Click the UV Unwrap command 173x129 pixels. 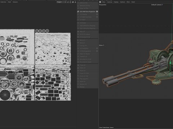coord(88,14)
